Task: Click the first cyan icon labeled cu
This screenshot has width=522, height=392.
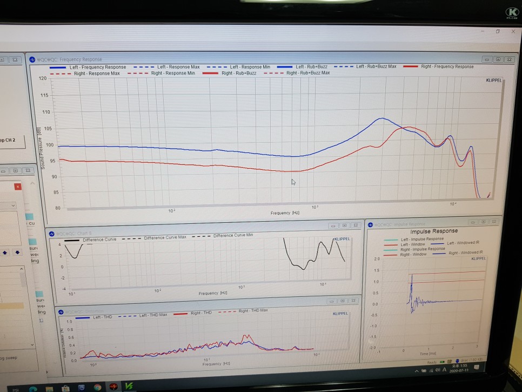Action: (30, 216)
